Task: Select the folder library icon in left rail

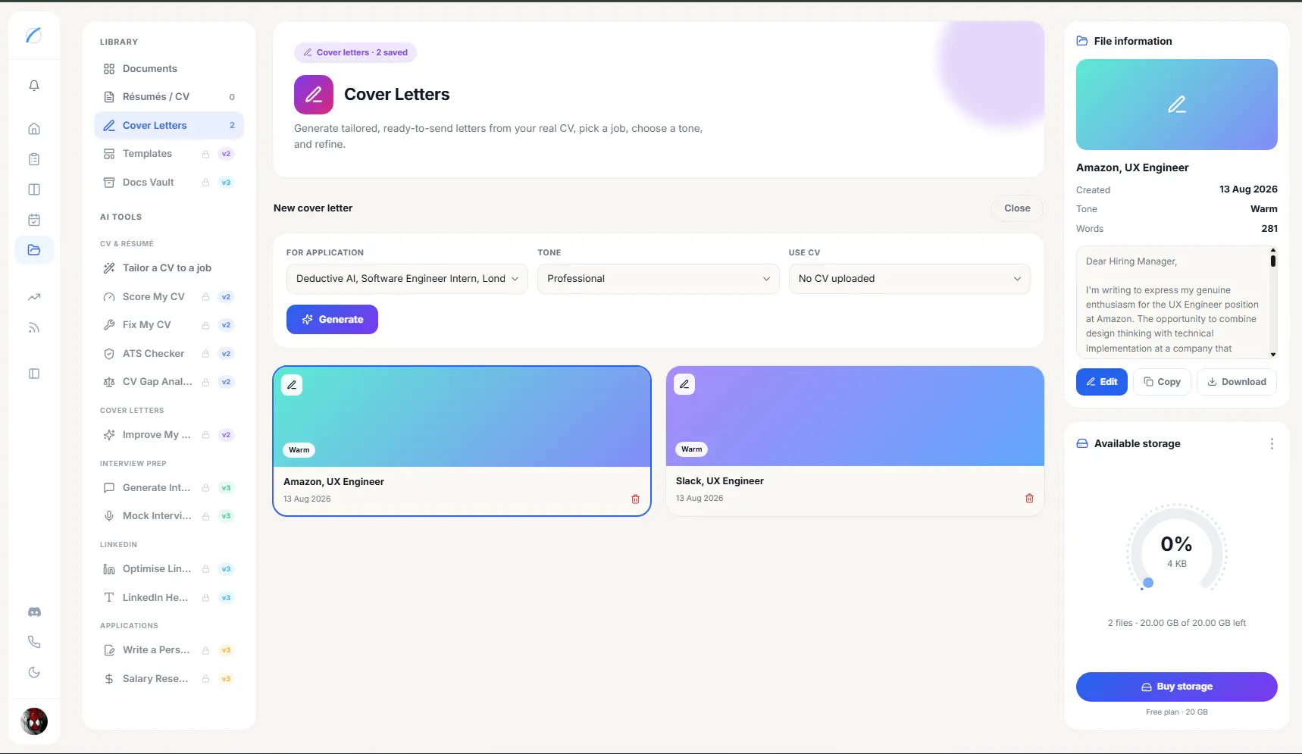Action: (34, 250)
